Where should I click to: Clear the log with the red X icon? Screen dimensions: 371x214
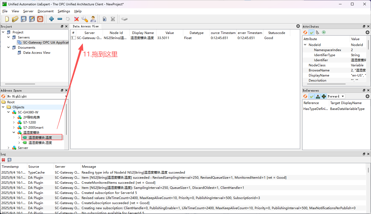[x=3, y=160]
